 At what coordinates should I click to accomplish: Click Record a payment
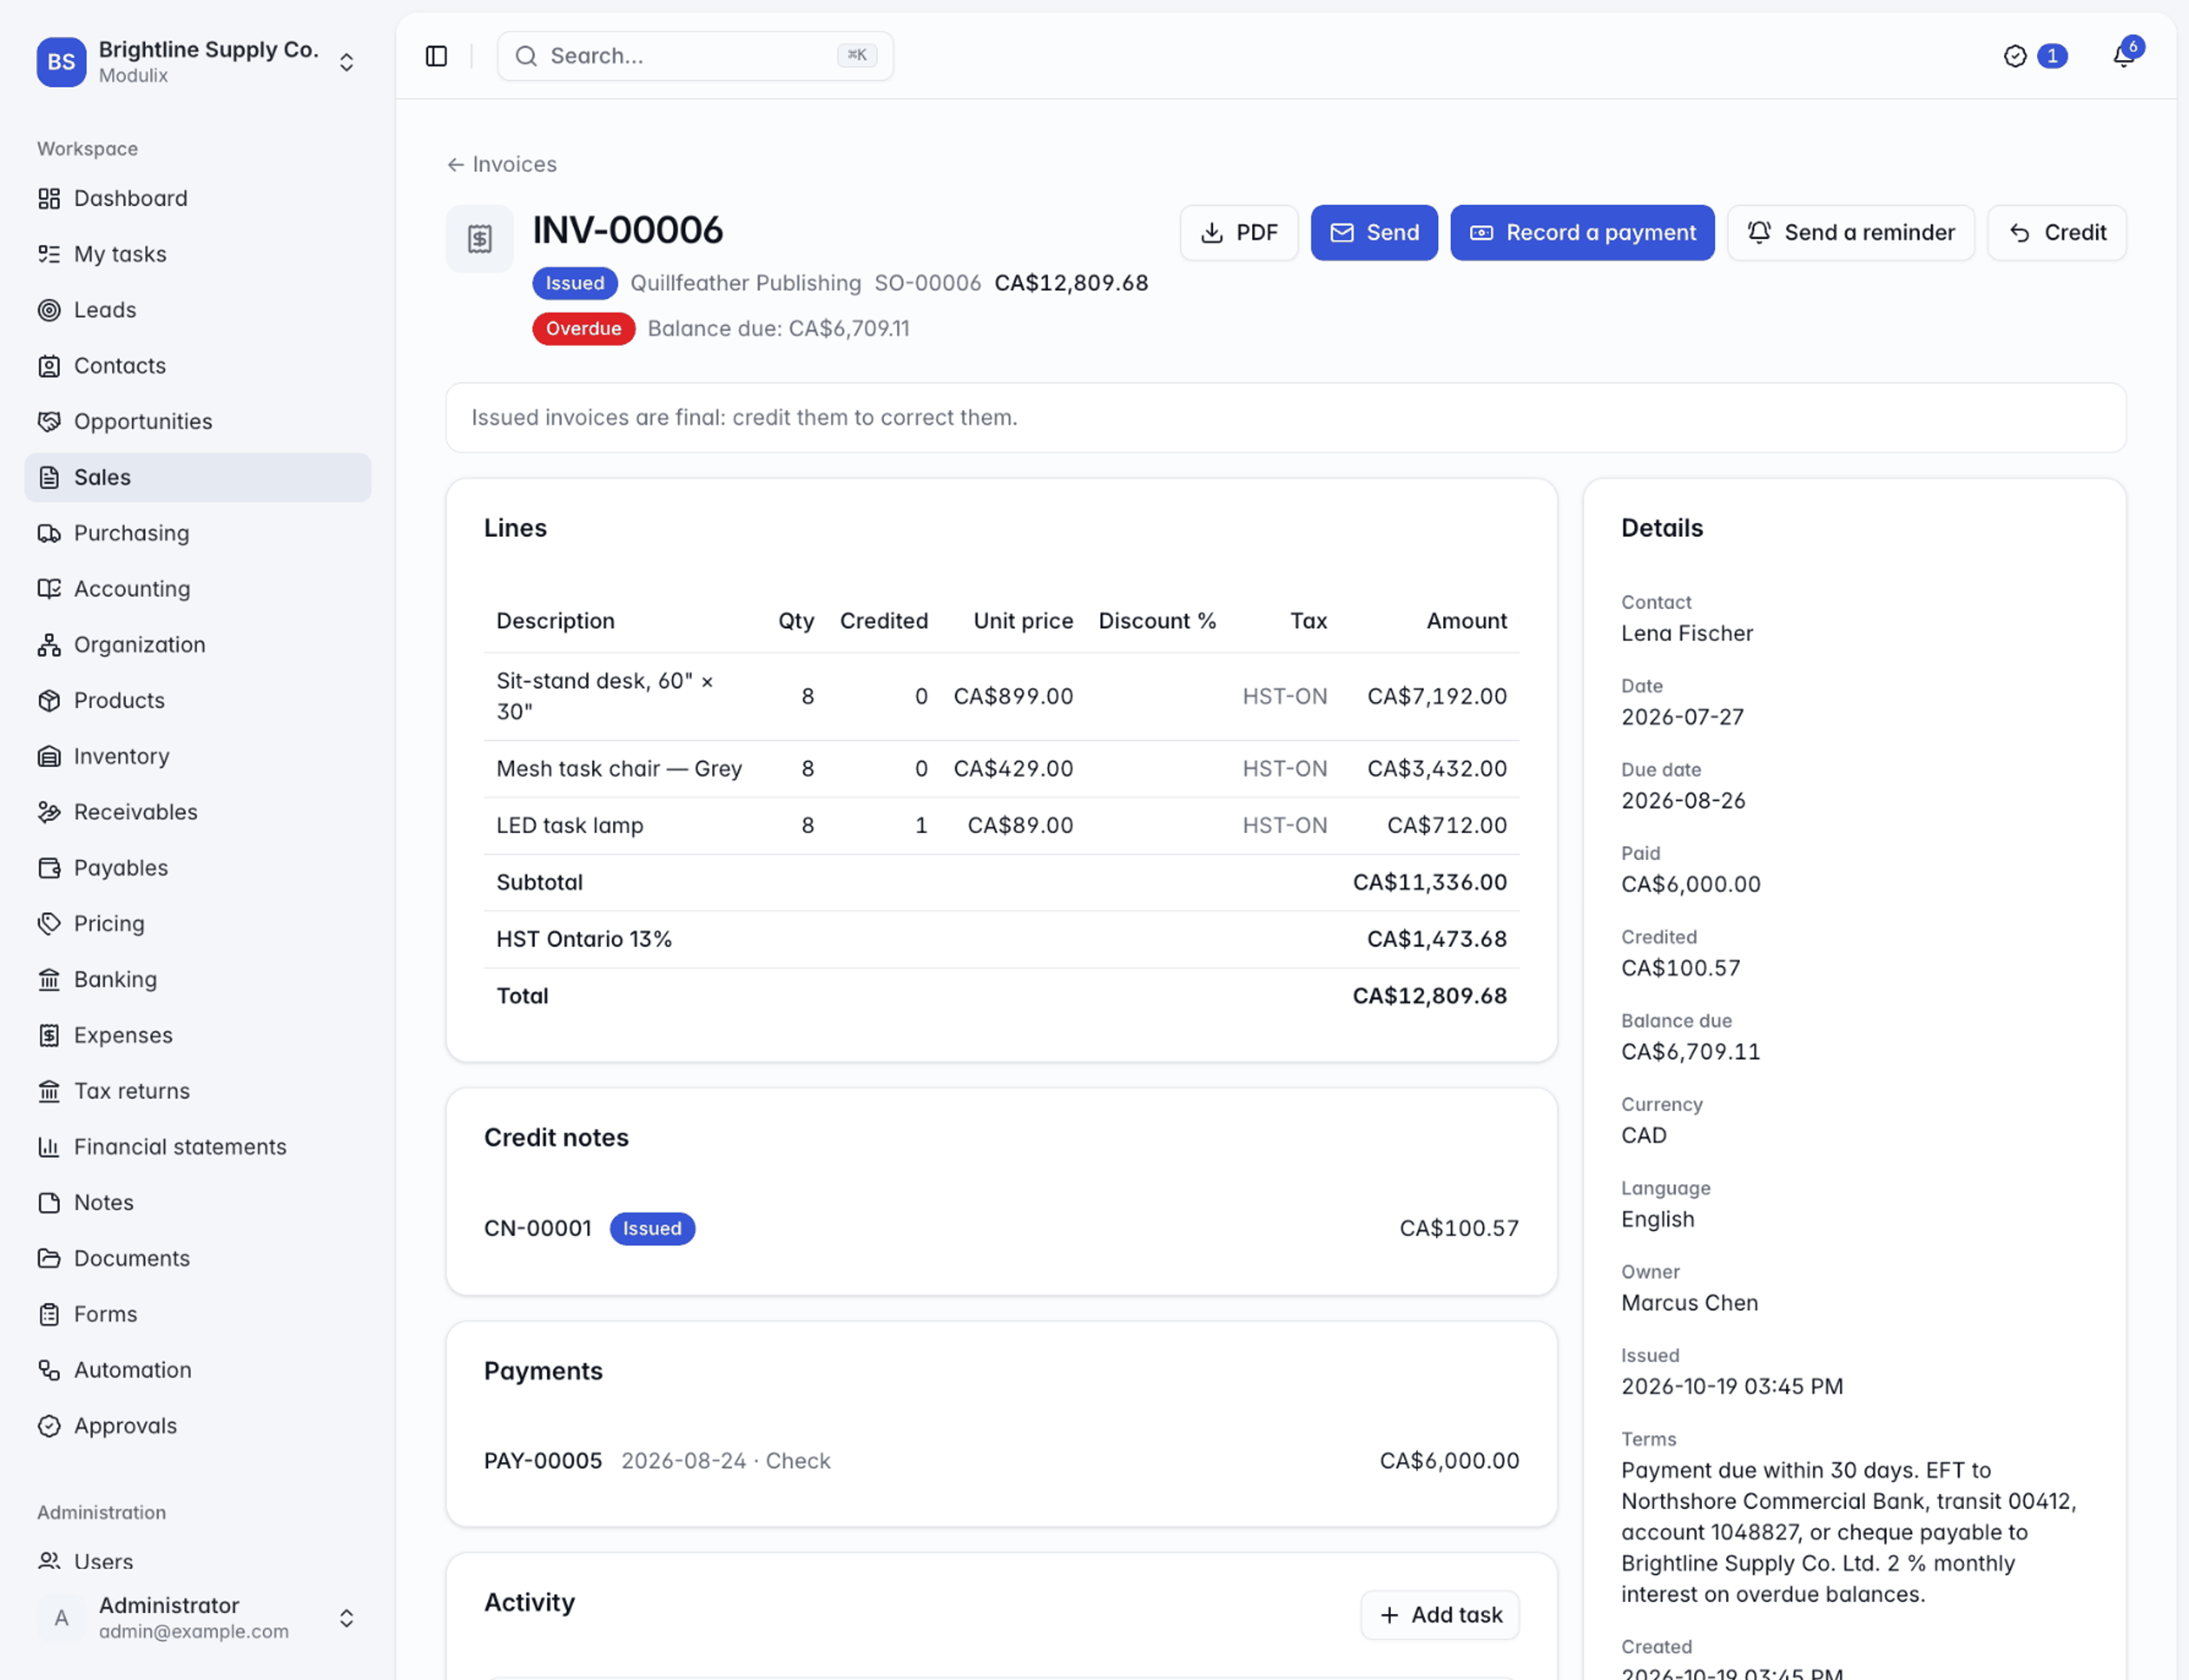coord(1582,233)
